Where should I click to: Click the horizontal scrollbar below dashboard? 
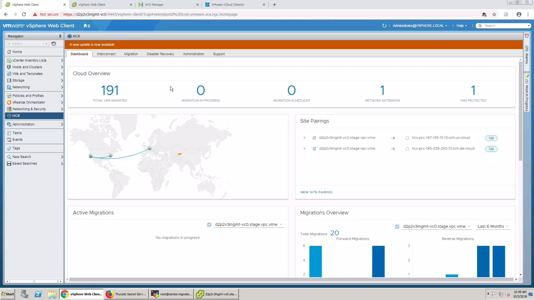click(x=291, y=279)
